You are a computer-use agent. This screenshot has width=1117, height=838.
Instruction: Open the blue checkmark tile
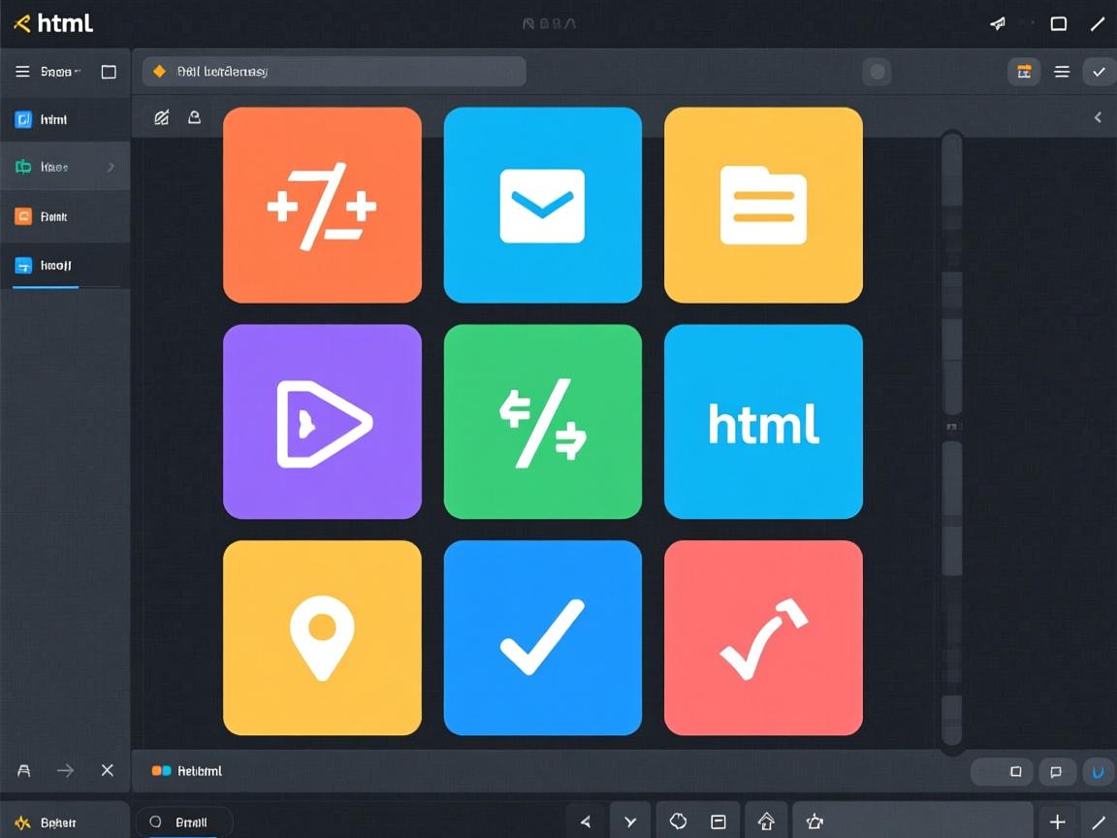pos(542,638)
